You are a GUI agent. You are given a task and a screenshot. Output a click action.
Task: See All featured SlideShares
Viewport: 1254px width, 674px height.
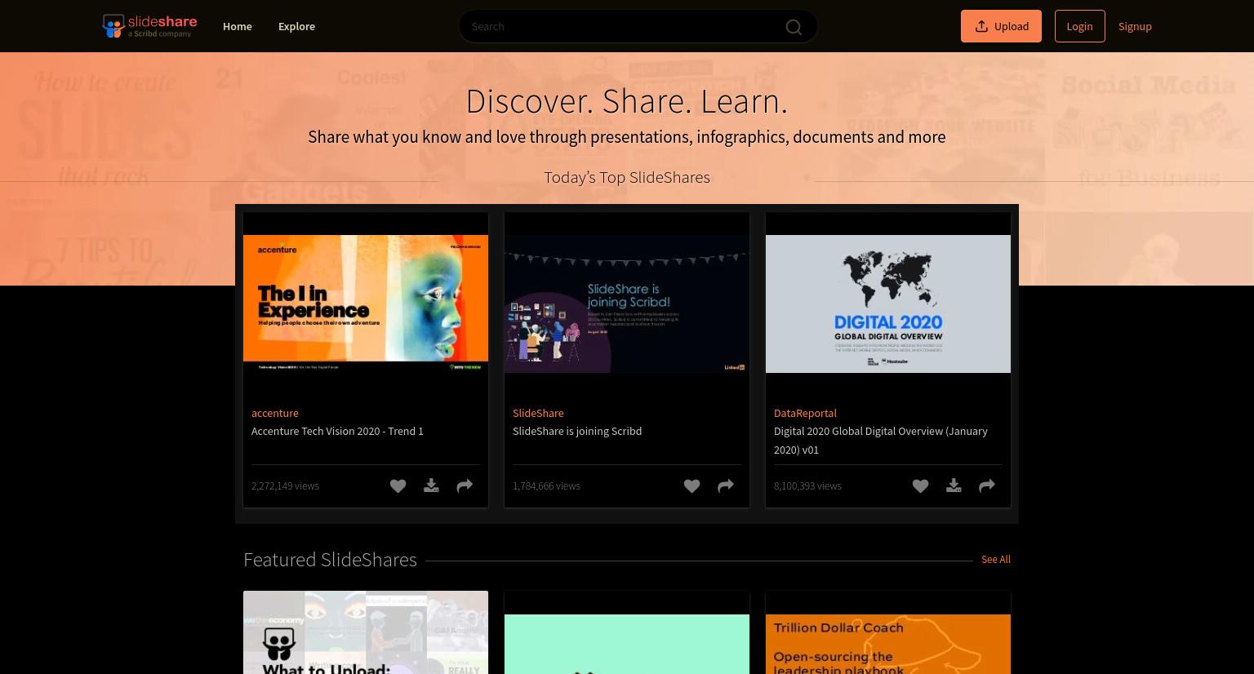(x=996, y=559)
